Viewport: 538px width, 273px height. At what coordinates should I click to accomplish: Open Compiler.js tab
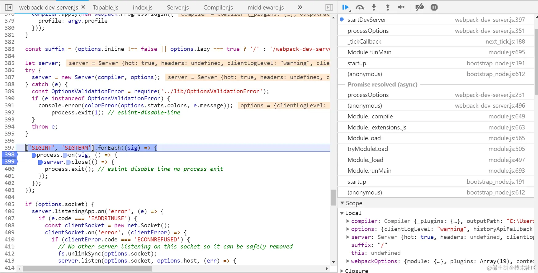(218, 7)
